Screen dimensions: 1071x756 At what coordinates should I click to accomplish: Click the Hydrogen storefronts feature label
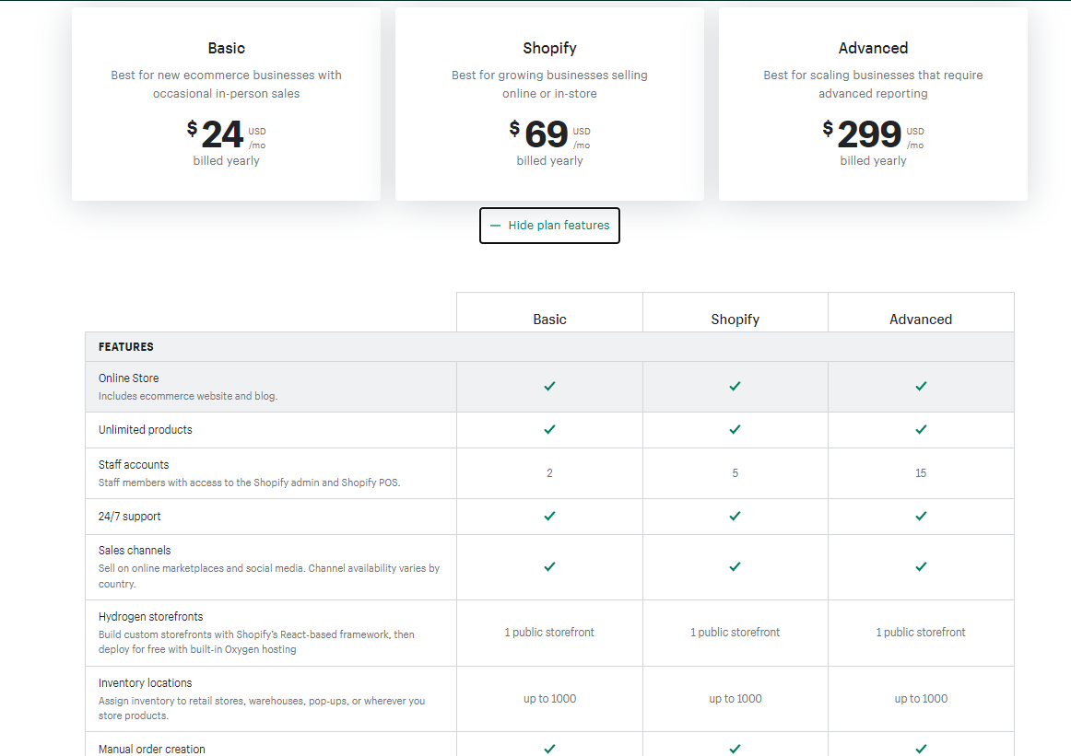(x=150, y=616)
